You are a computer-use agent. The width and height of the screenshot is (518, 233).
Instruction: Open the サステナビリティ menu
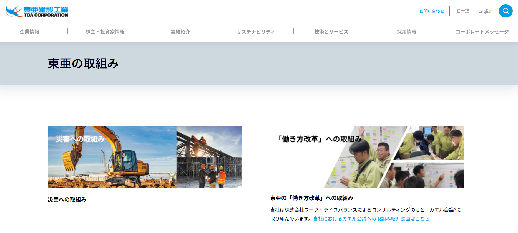tap(256, 32)
